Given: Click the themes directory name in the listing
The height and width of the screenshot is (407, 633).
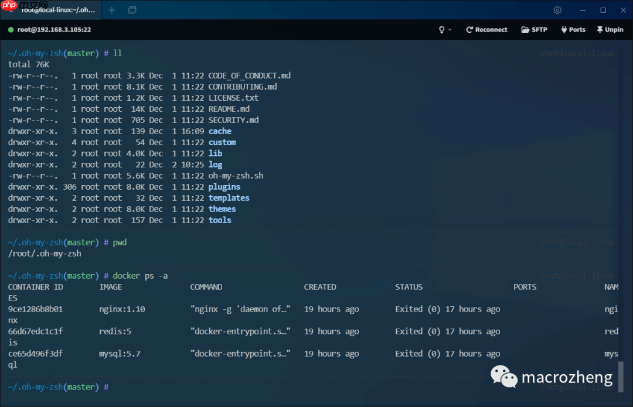Looking at the screenshot, I should pos(222,209).
